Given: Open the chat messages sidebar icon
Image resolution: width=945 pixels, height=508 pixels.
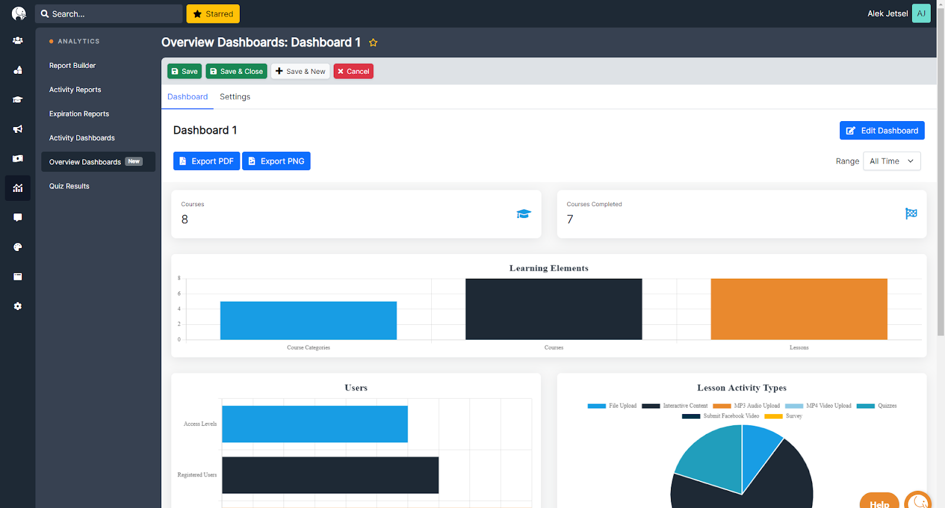Looking at the screenshot, I should pos(18,217).
